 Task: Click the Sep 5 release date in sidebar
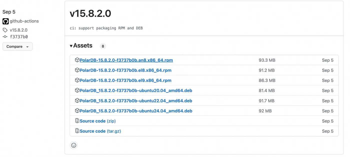pos(9,12)
